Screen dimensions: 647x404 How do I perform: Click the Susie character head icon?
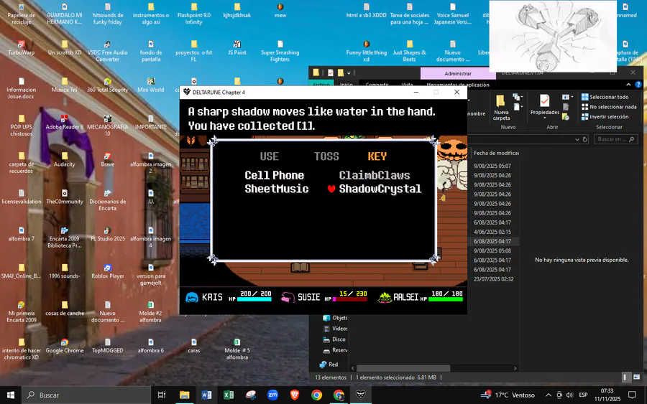288,297
